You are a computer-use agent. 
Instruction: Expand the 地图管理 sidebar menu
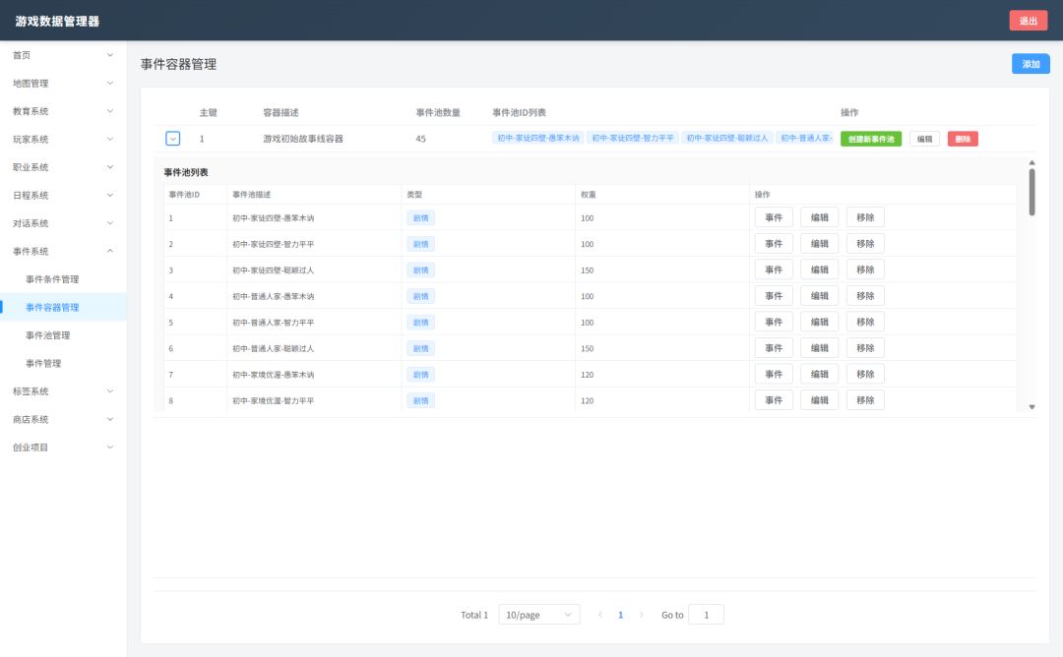click(x=63, y=84)
